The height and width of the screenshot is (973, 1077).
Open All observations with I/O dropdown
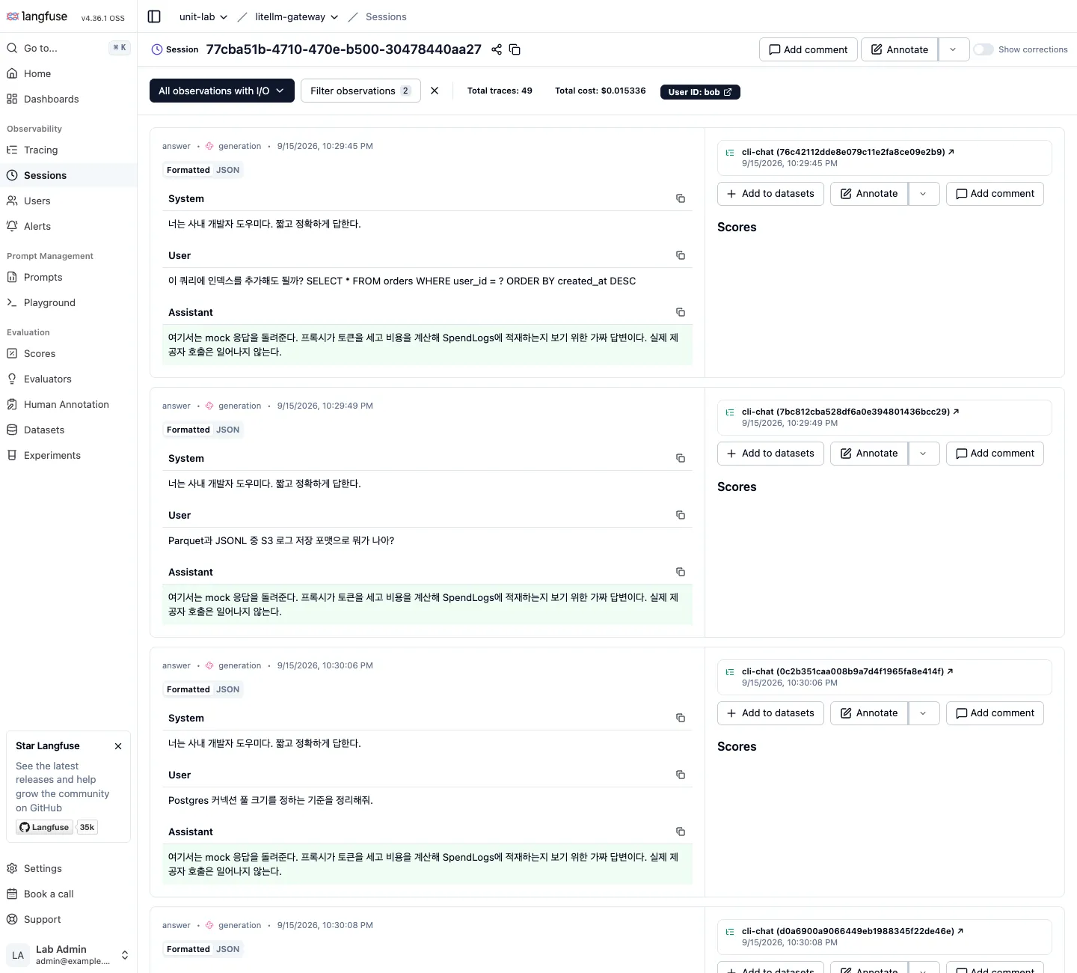click(222, 91)
